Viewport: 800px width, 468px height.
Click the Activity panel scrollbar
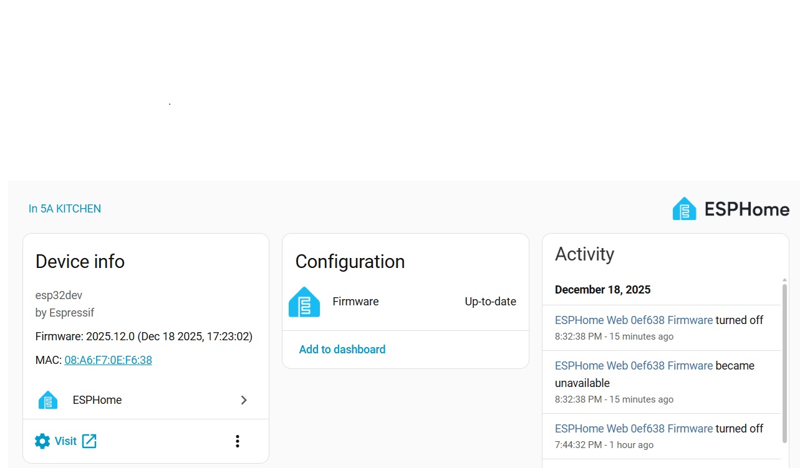(x=784, y=361)
